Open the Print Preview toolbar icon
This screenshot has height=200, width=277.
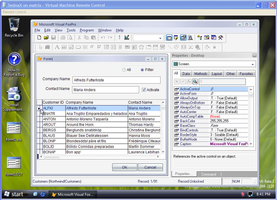pyautogui.click(x=70, y=37)
